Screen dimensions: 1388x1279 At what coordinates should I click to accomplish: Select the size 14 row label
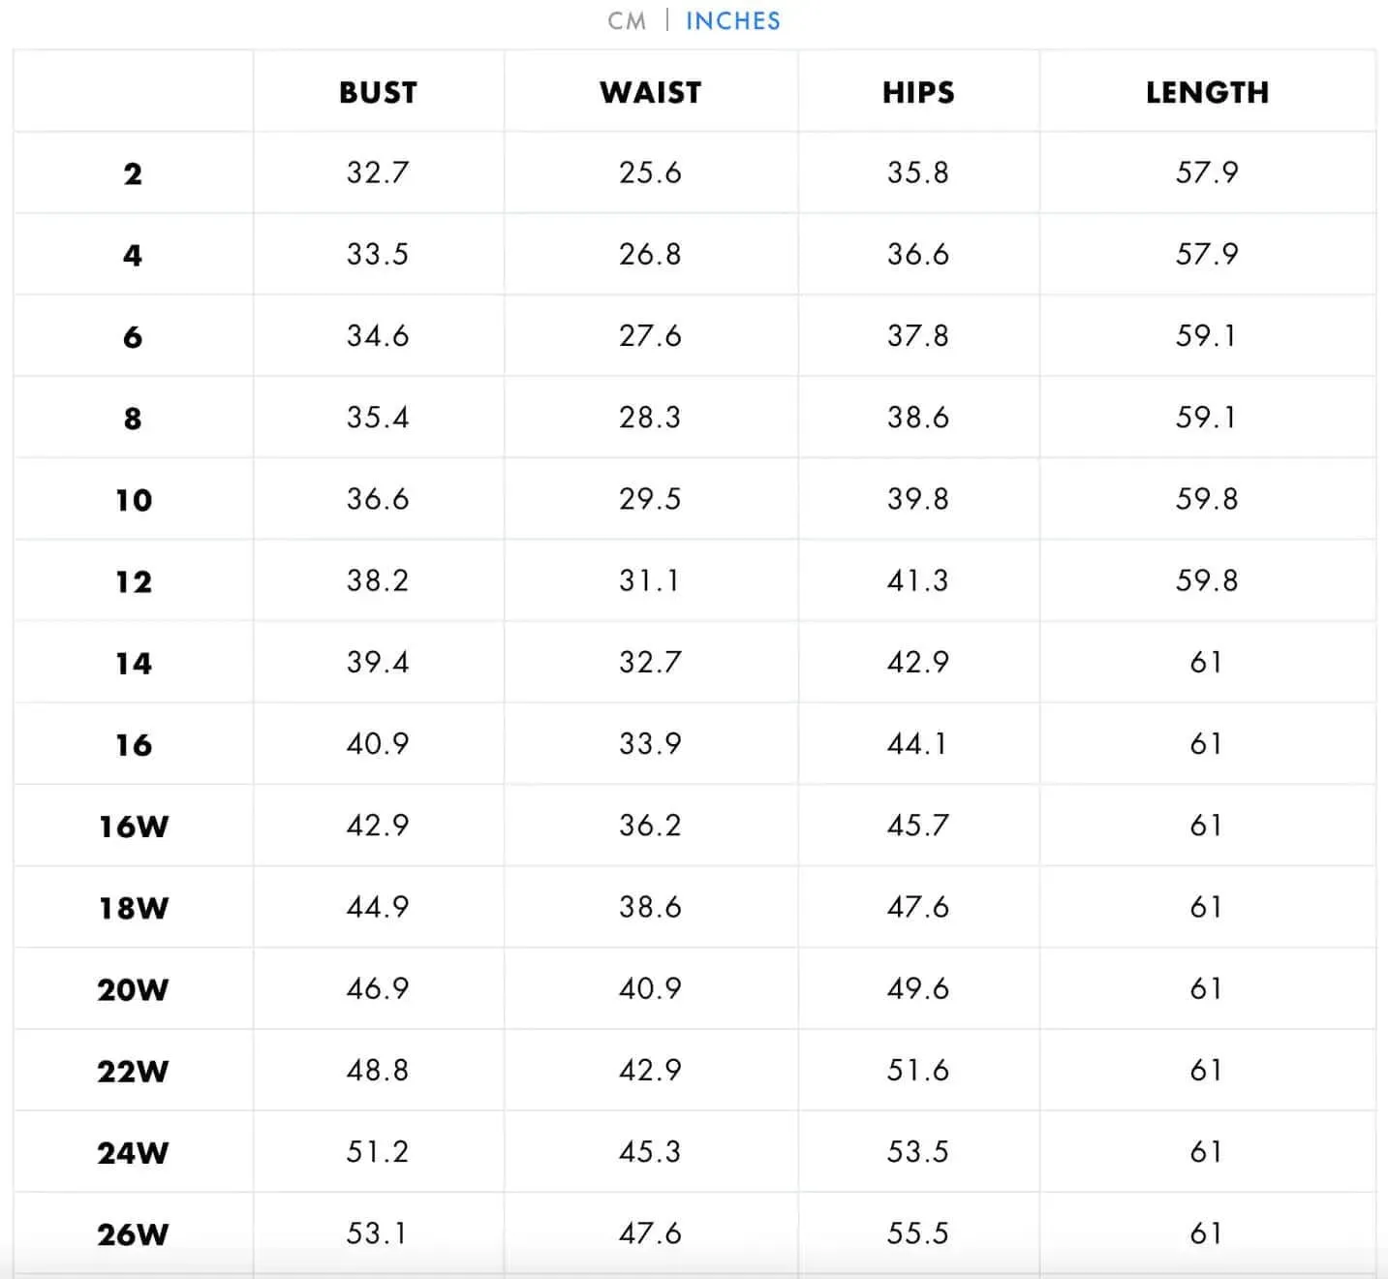[134, 664]
